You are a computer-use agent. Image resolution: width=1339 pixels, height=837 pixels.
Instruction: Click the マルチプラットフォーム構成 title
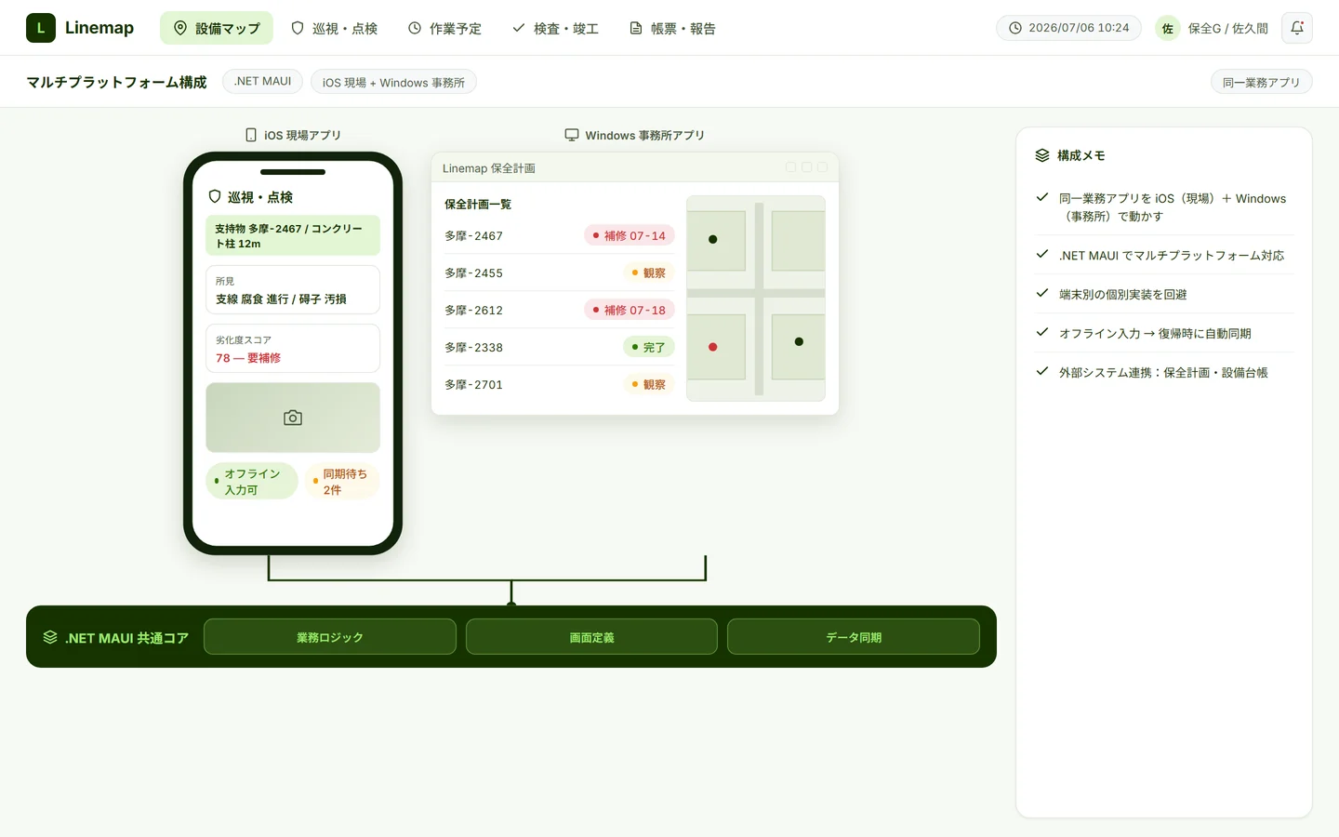(116, 82)
